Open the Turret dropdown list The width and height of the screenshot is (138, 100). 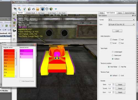click(122, 20)
